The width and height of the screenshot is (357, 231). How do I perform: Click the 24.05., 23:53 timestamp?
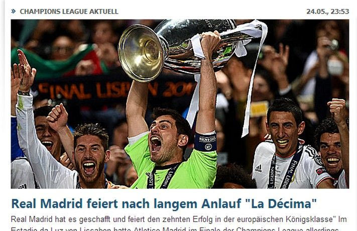coord(328,12)
